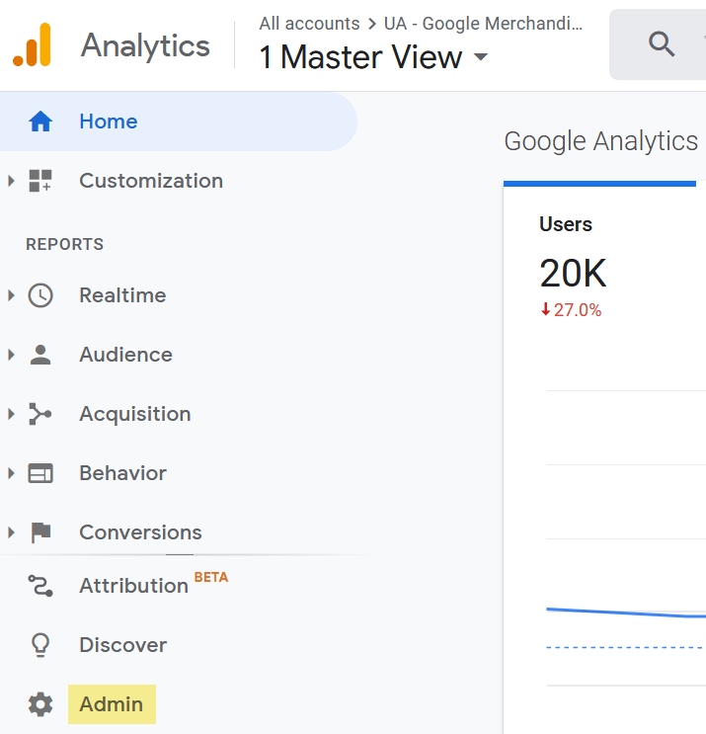Click the Acquisition branching arrows icon

coord(40,414)
